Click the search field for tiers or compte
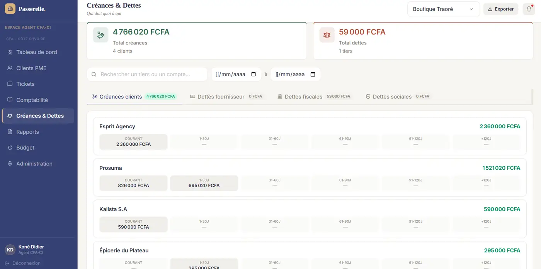 pos(147,74)
